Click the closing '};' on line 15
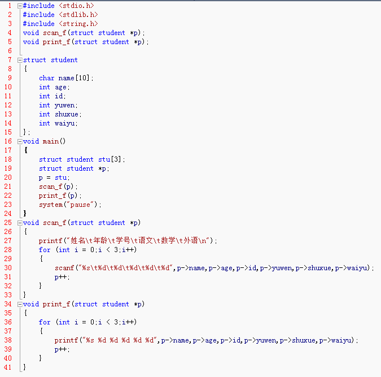The width and height of the screenshot is (381, 377). point(27,132)
